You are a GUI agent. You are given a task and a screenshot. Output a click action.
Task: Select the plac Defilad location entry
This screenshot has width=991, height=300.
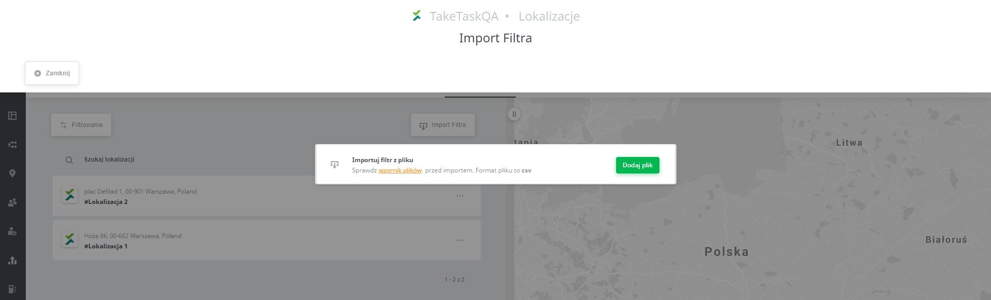click(266, 196)
